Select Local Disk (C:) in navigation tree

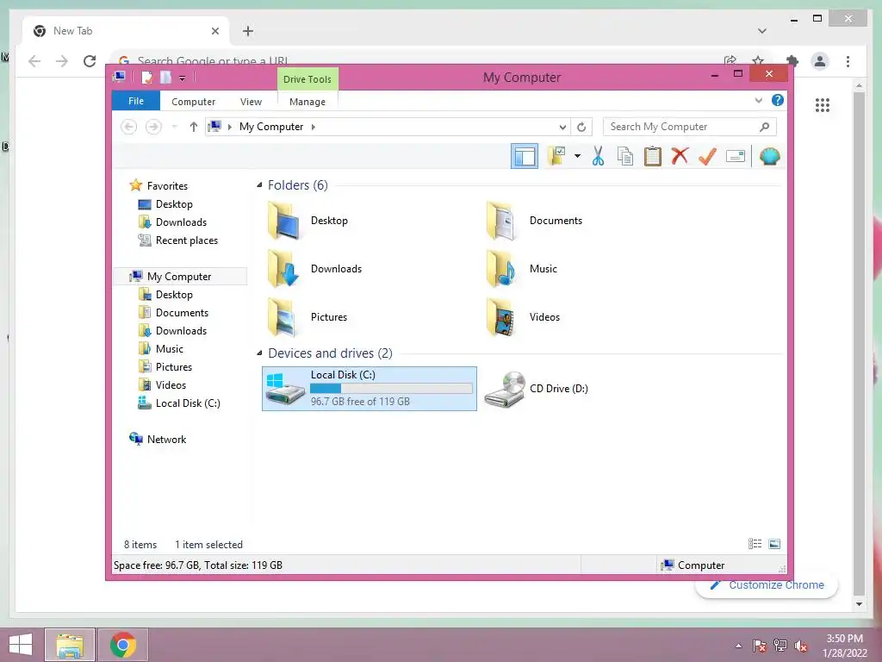[x=188, y=403]
